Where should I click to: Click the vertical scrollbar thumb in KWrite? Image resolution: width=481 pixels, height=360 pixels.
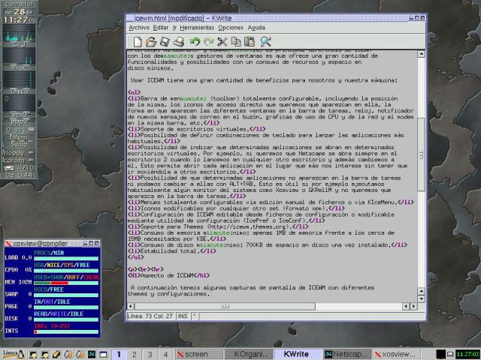[x=421, y=154]
